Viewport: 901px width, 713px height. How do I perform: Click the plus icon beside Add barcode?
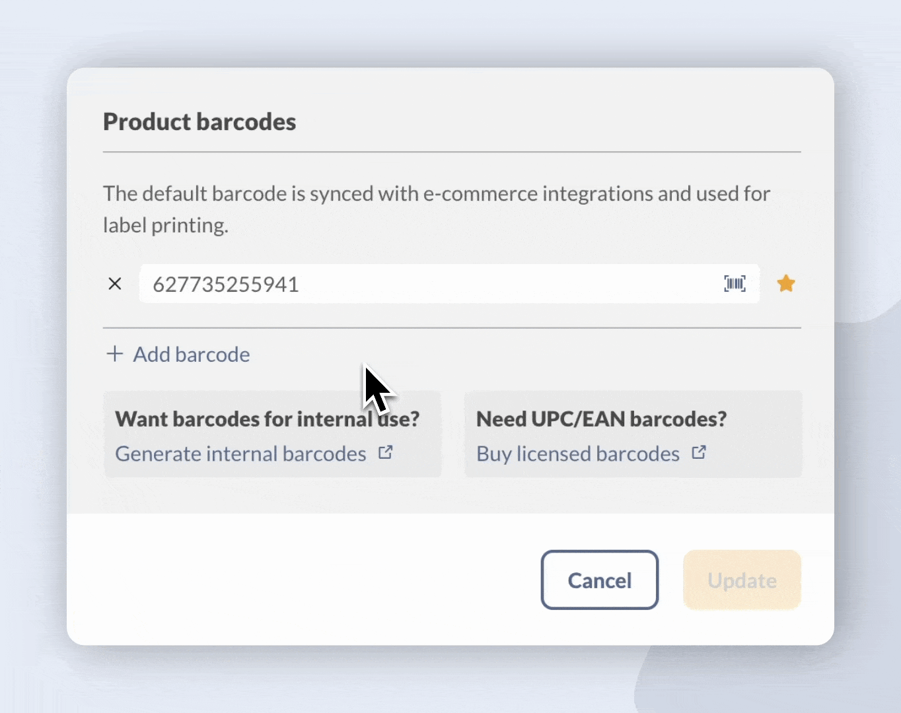pos(115,354)
